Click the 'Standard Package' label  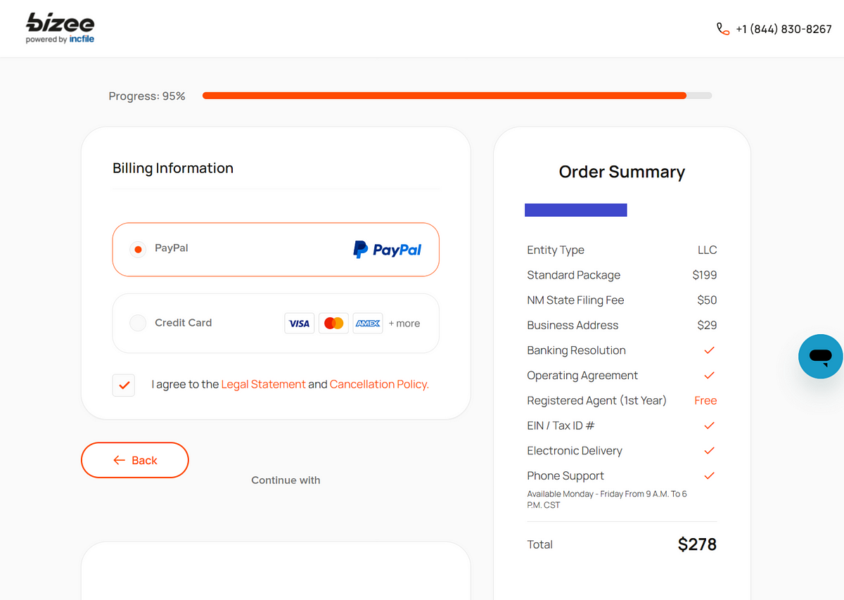(574, 275)
